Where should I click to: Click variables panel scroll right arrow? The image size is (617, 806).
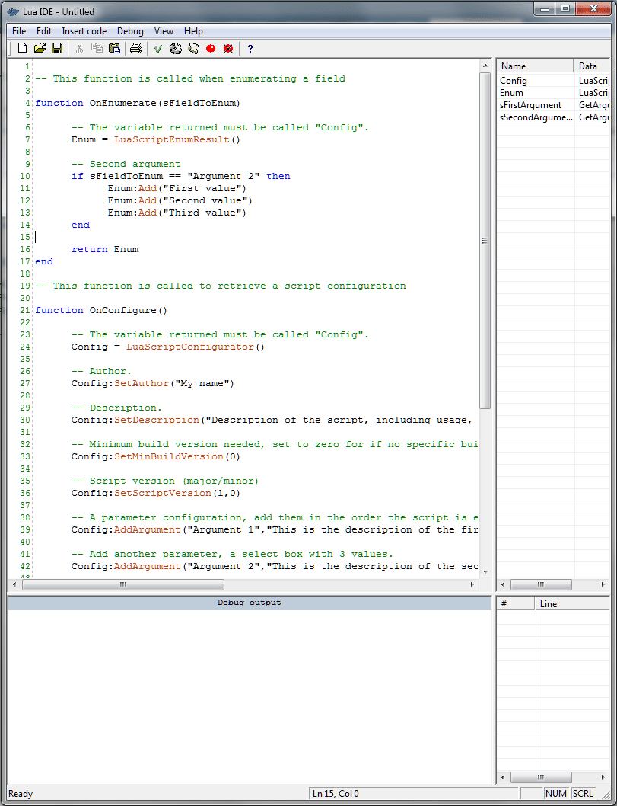tap(603, 584)
